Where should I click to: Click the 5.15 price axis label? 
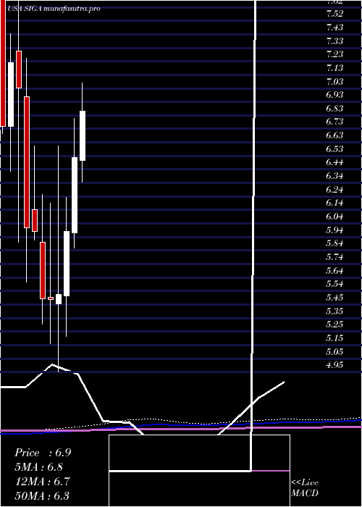point(334,338)
